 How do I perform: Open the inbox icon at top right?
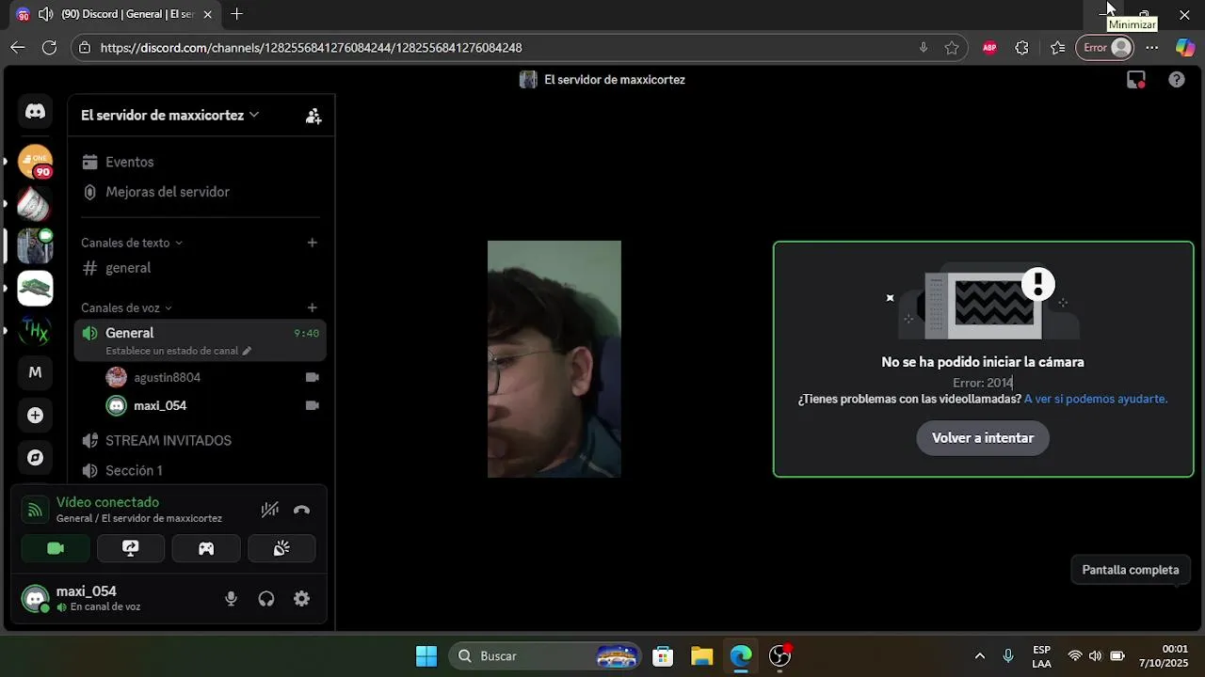(x=1136, y=80)
